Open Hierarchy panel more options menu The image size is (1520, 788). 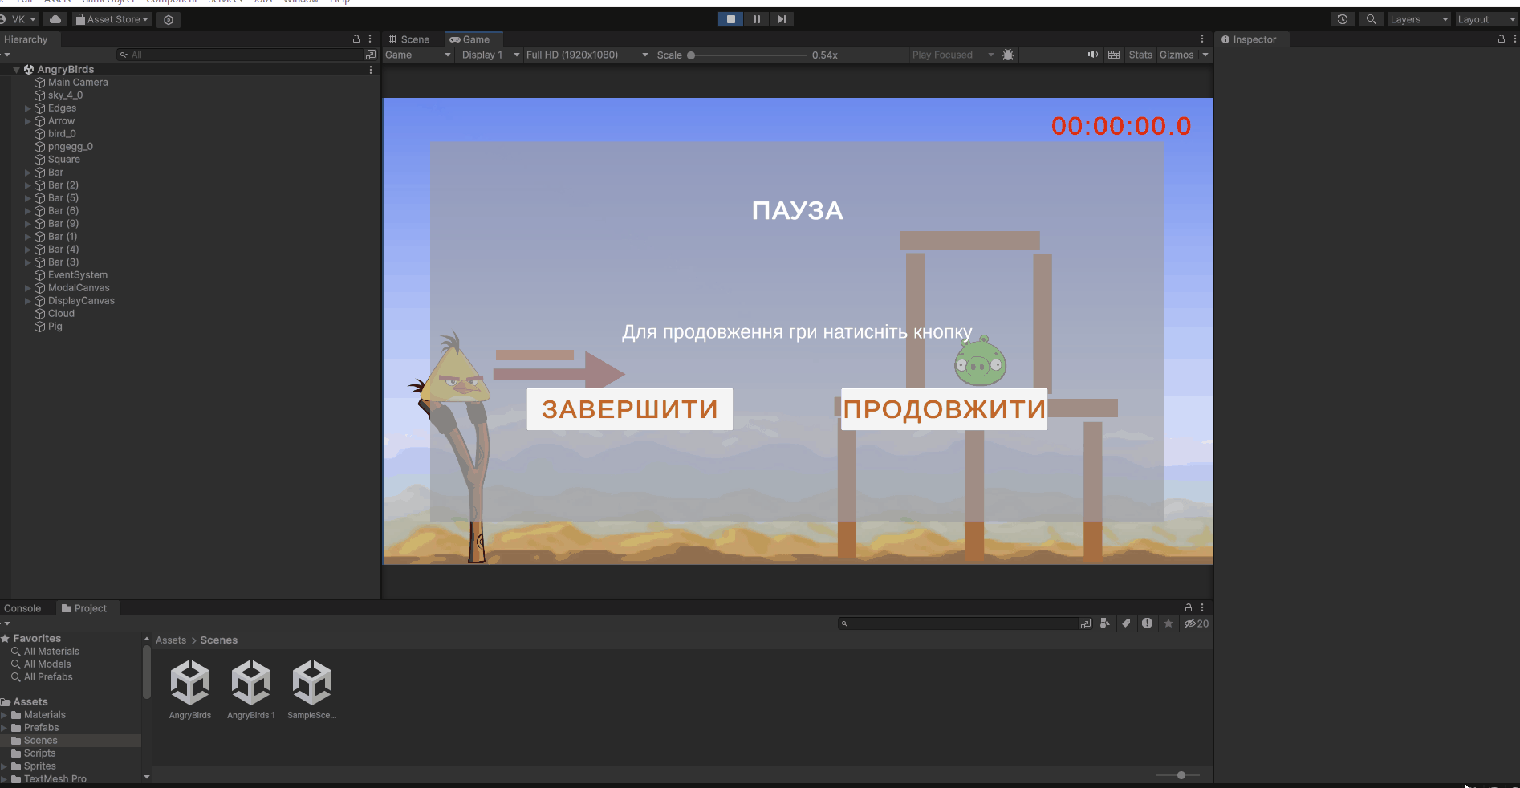pos(370,39)
